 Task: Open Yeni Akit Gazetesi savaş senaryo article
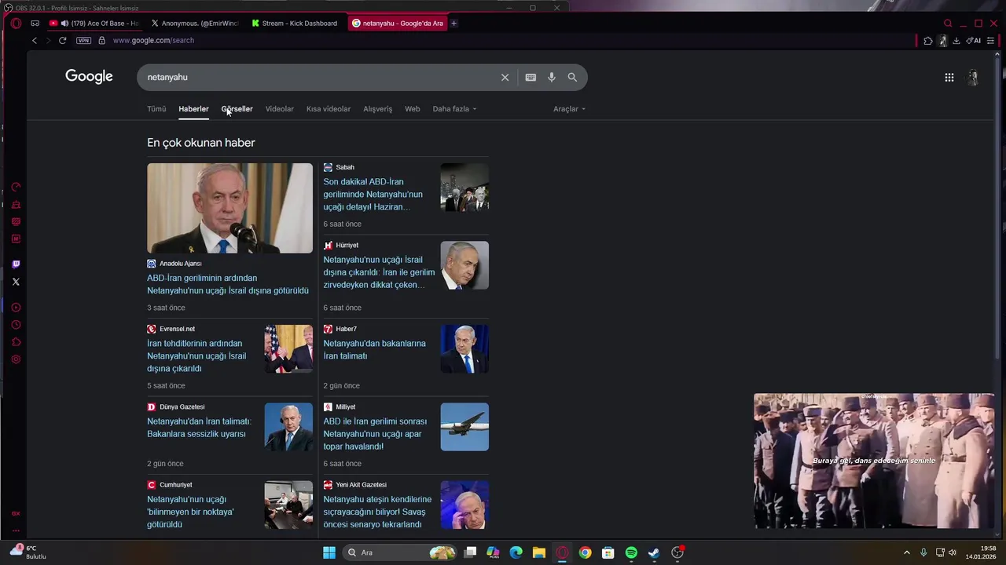[x=377, y=512]
